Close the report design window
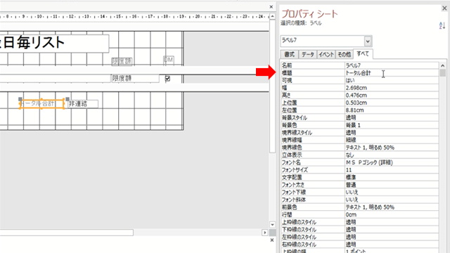 click(x=271, y=6)
